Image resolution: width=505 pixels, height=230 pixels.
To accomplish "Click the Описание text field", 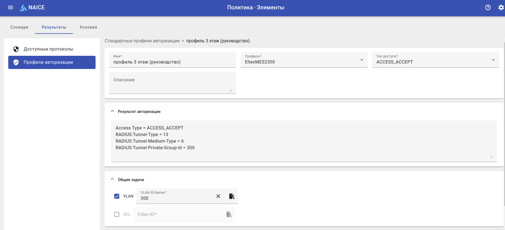I will pyautogui.click(x=173, y=83).
